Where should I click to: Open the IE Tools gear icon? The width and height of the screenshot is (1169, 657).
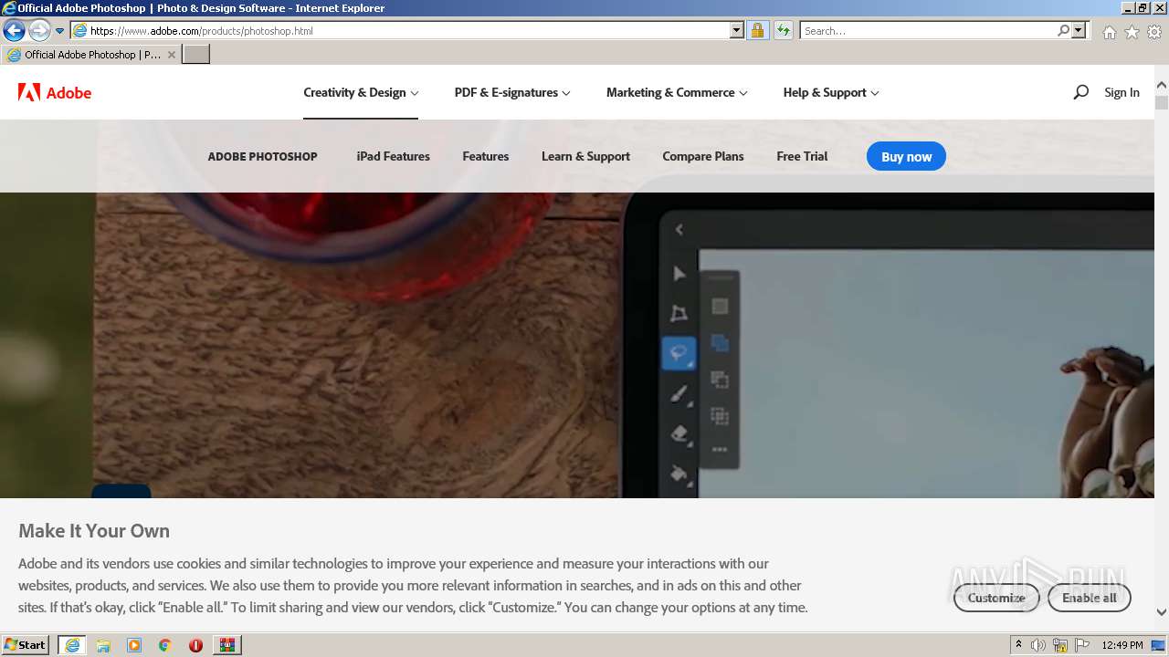pos(1154,32)
